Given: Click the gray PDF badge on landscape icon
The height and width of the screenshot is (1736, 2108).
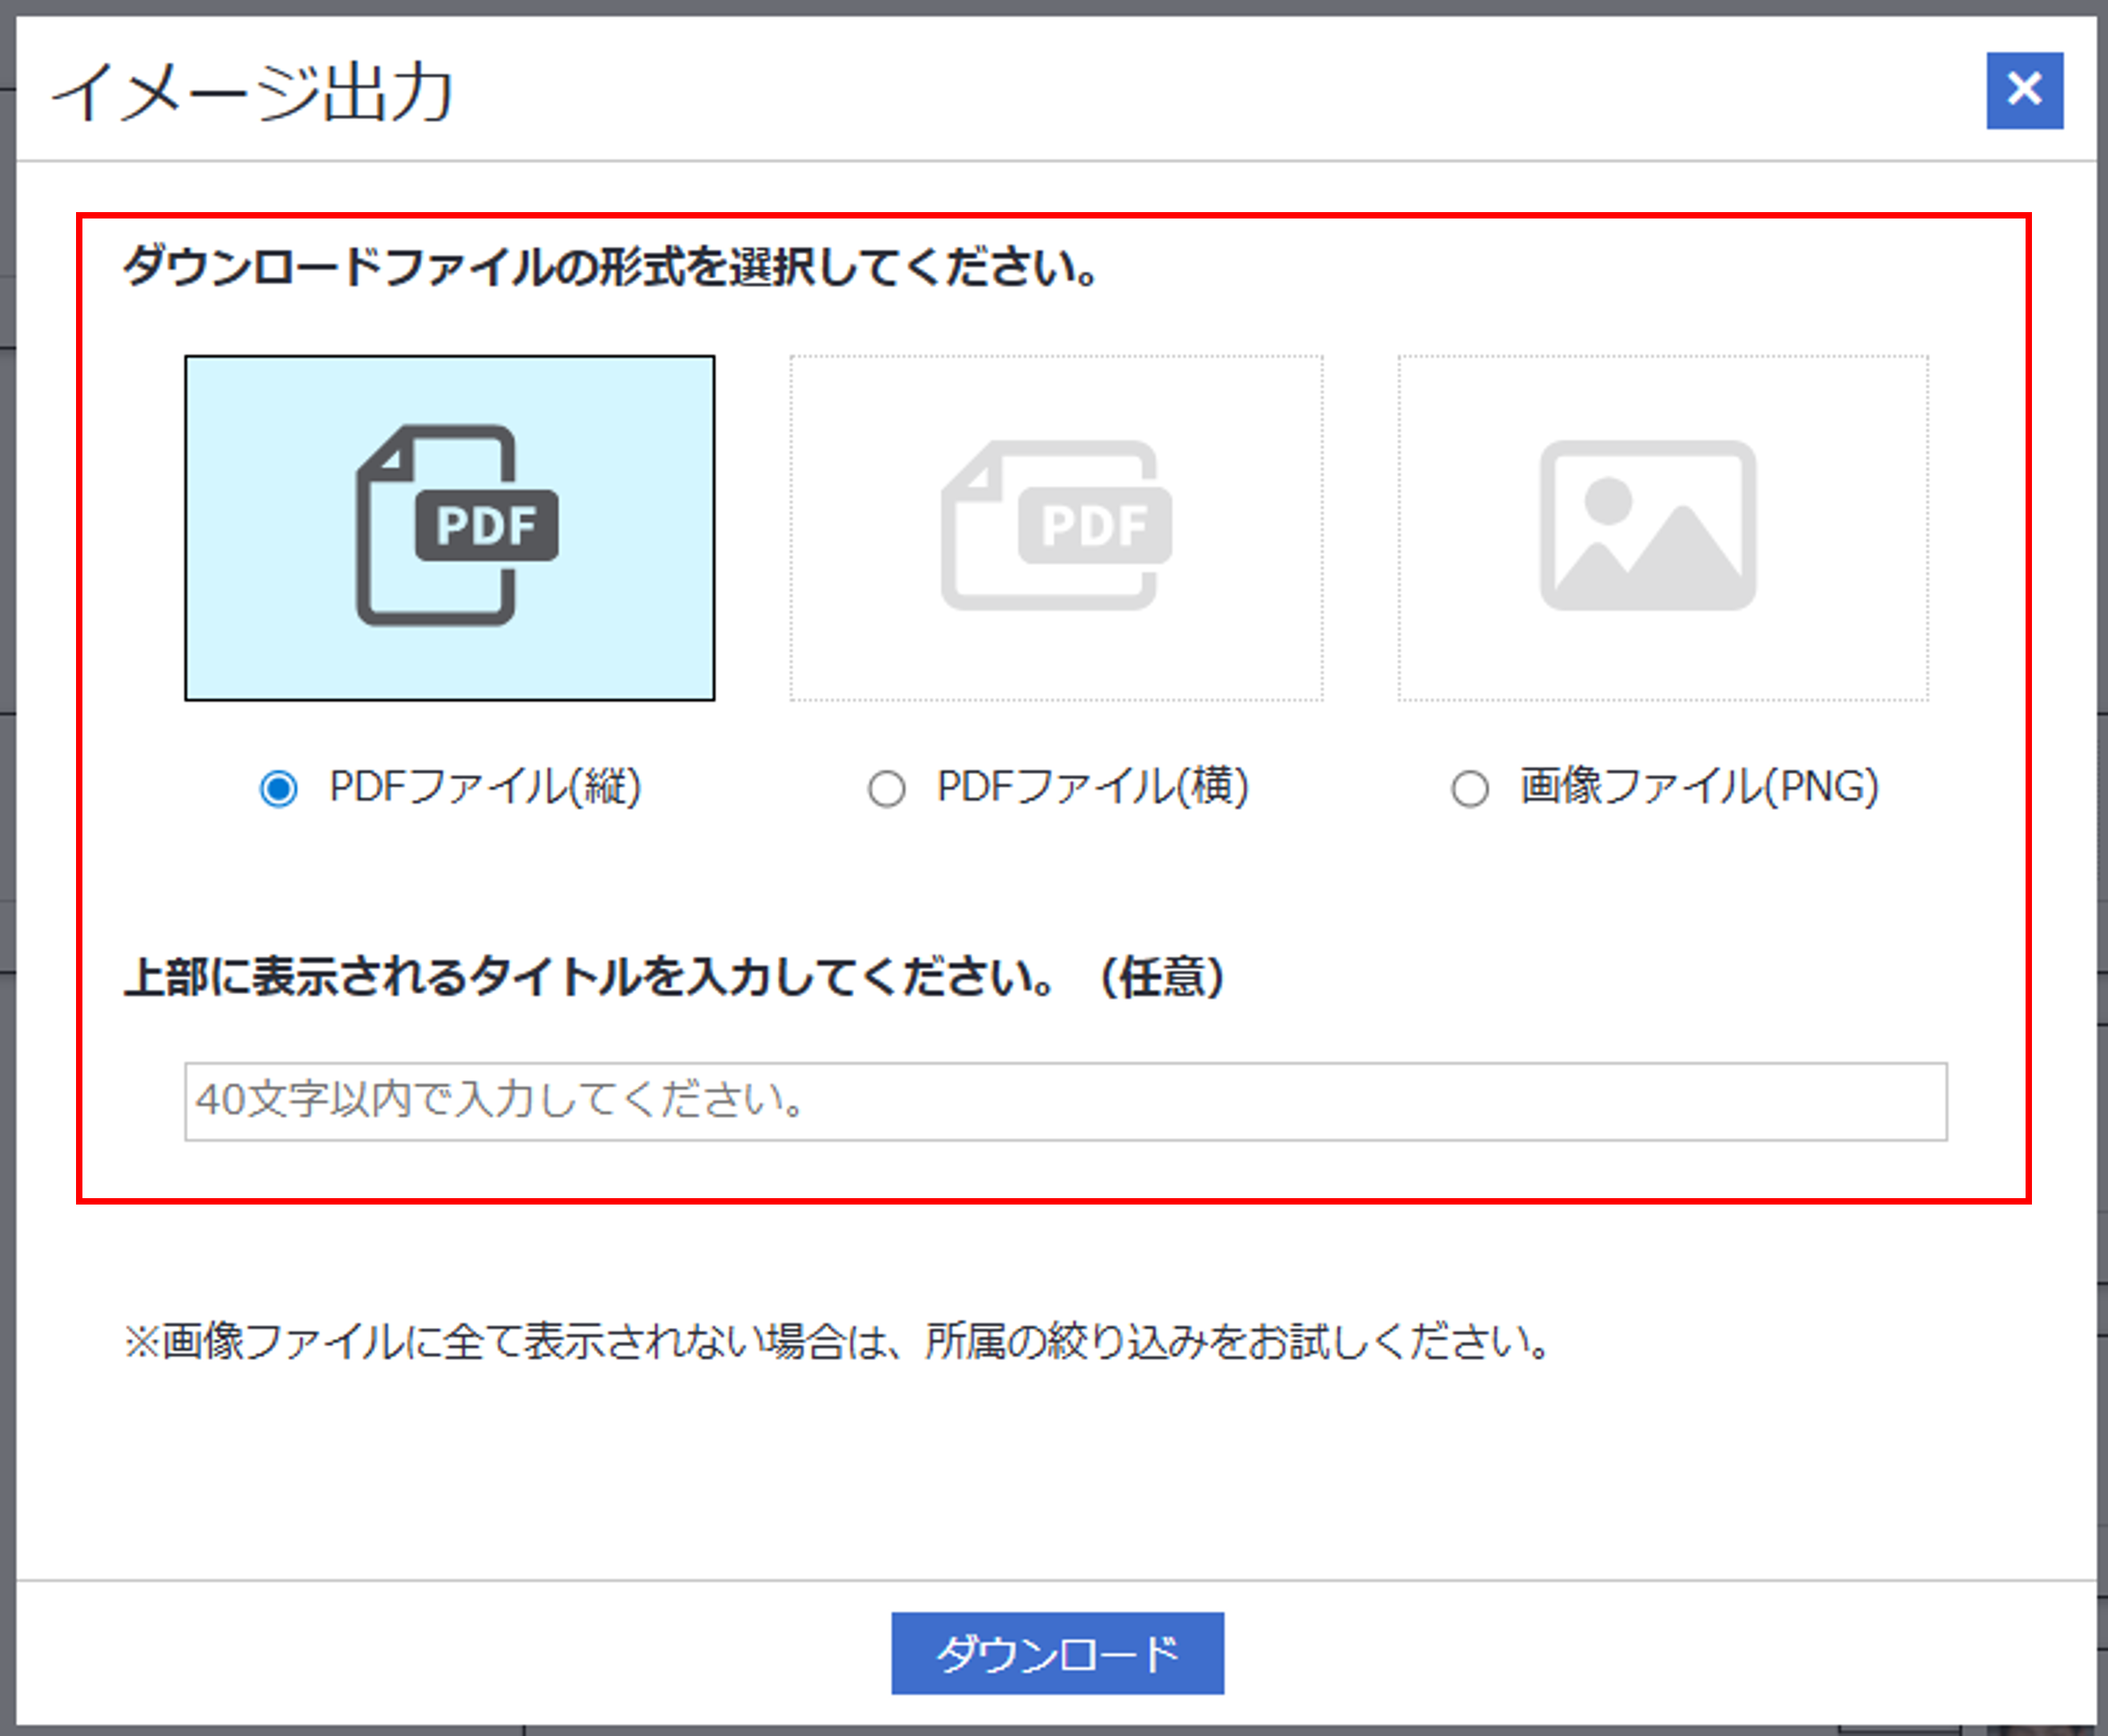Looking at the screenshot, I should [1094, 525].
